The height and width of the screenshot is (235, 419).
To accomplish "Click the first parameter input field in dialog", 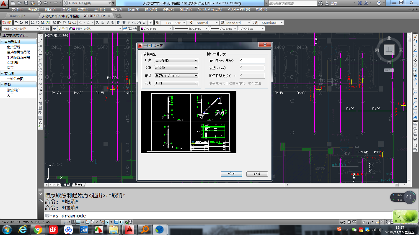I will pos(252,60).
